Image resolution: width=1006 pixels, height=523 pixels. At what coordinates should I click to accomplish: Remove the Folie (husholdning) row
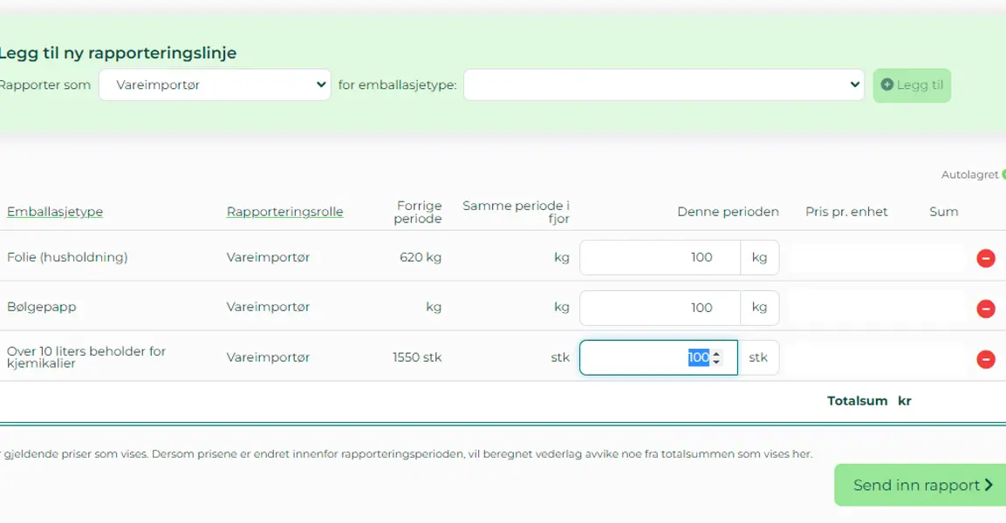point(985,258)
